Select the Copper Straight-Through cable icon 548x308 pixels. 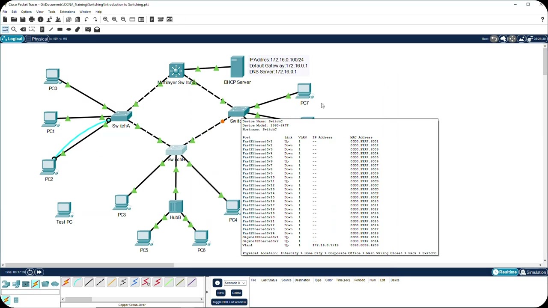tap(89, 282)
